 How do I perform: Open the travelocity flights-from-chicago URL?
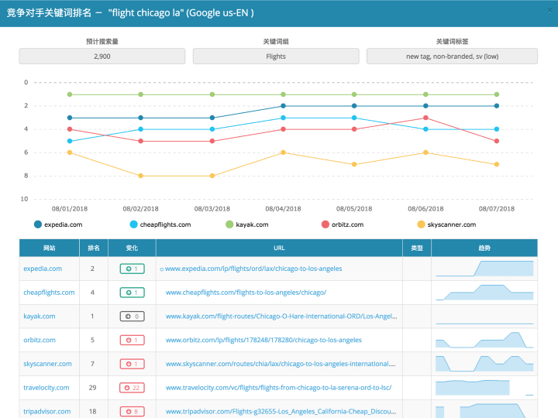279,388
